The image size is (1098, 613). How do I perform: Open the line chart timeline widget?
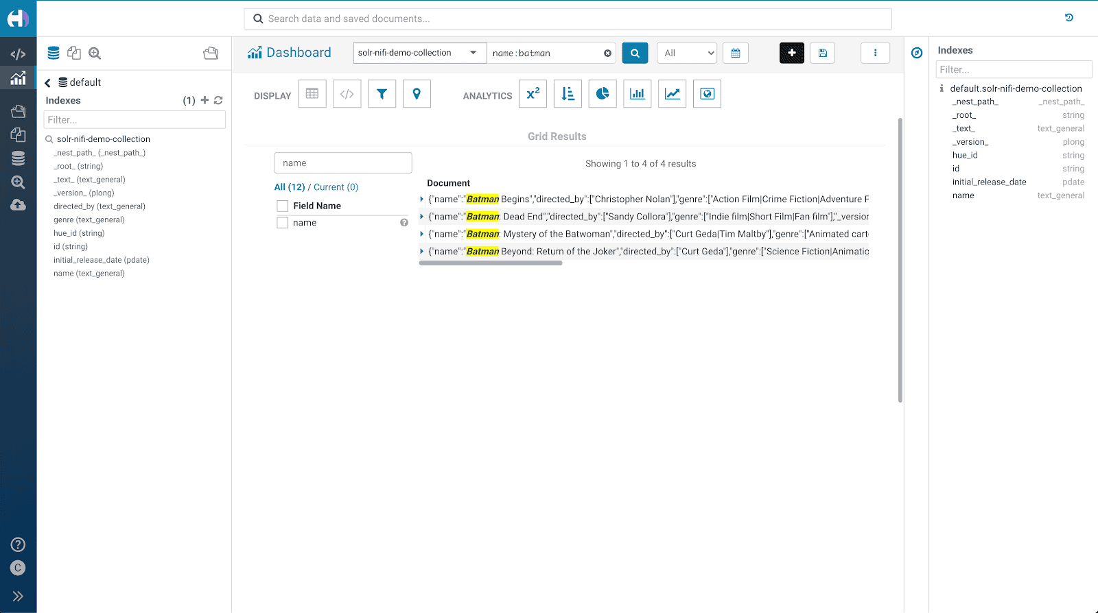point(672,94)
